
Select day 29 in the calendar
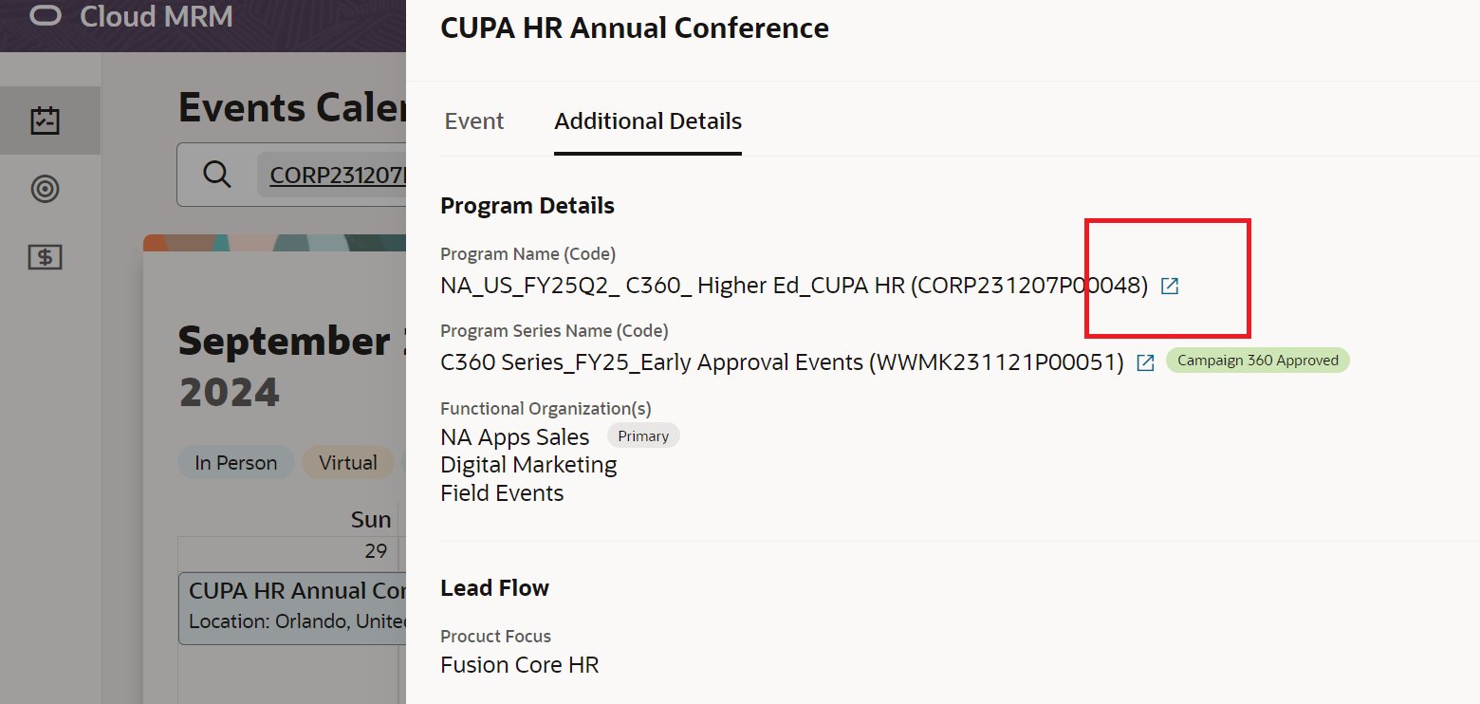coord(376,551)
